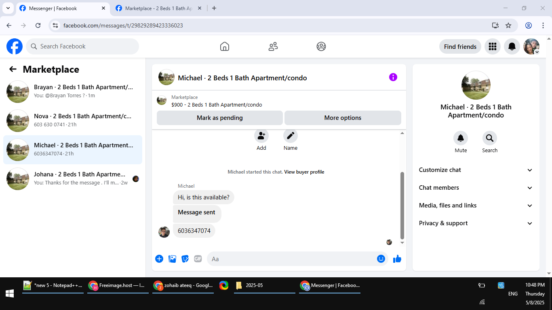552x310 pixels.
Task: Click the More options button
Action: (343, 118)
